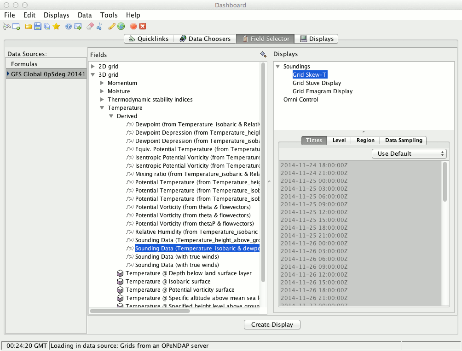Image resolution: width=462 pixels, height=351 pixels.
Task: Open the Use Default times dropdown
Action: coord(409,153)
